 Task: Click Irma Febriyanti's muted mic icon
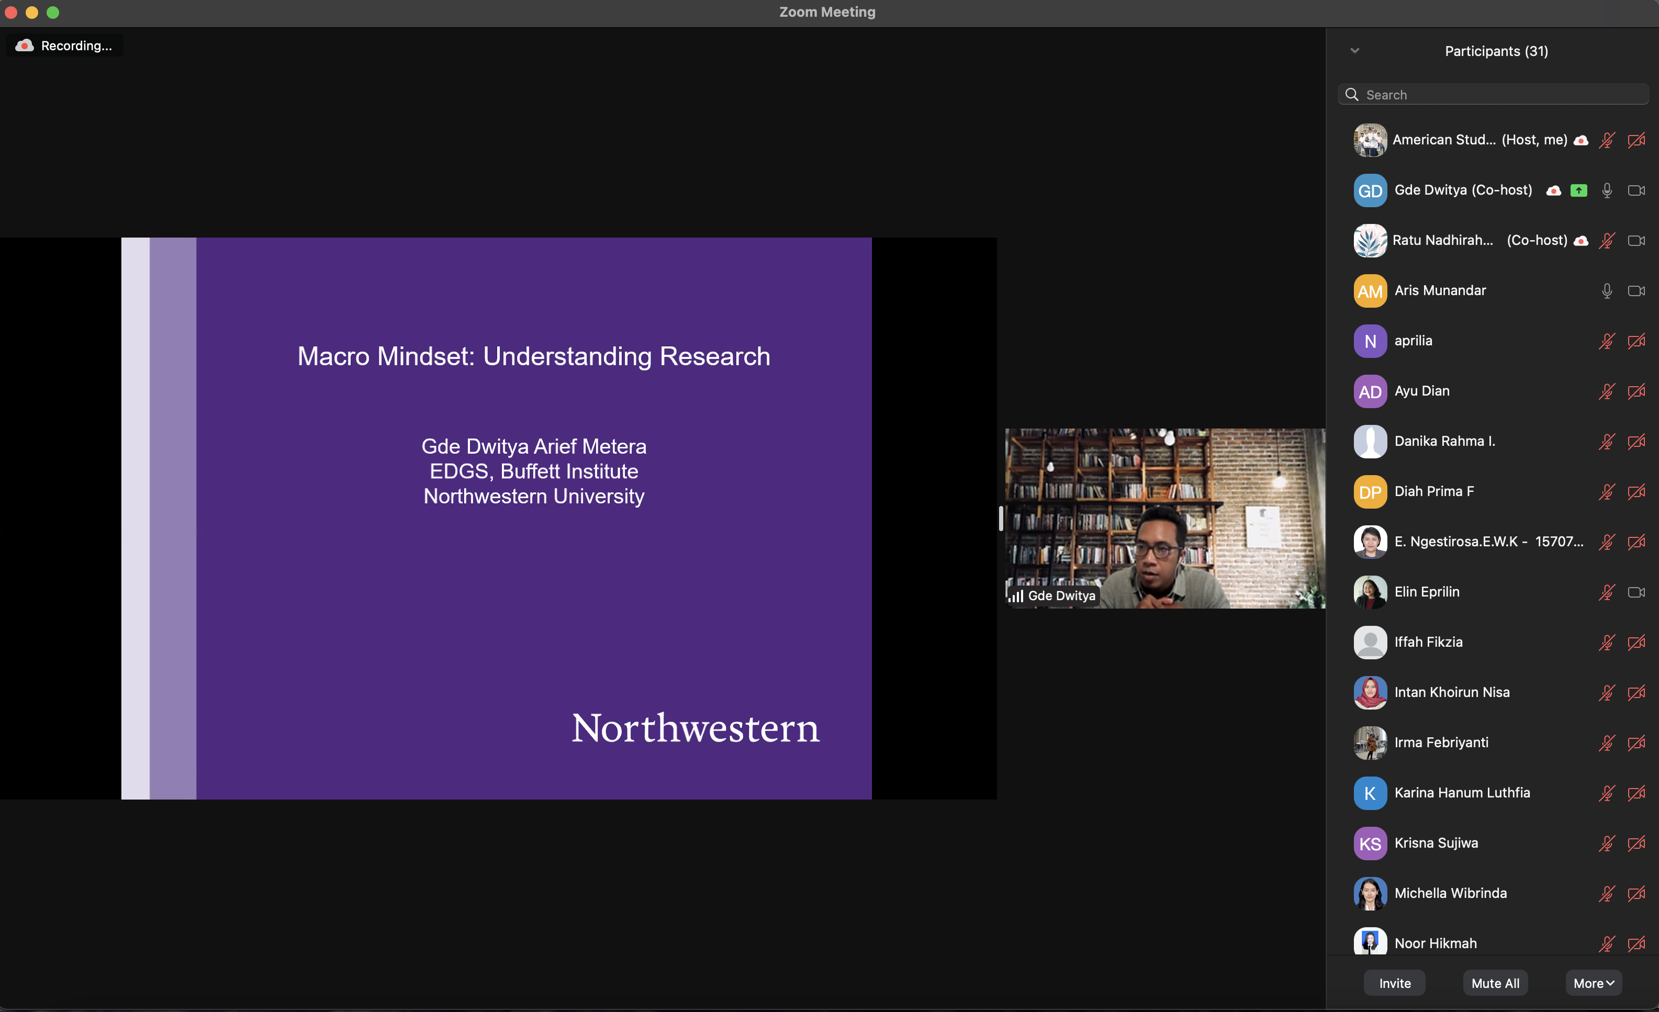click(x=1607, y=744)
